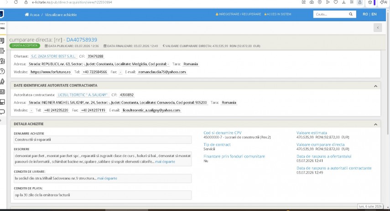Click 'Cod si denumire CPV' heading
390x211 pixels.
222,133
